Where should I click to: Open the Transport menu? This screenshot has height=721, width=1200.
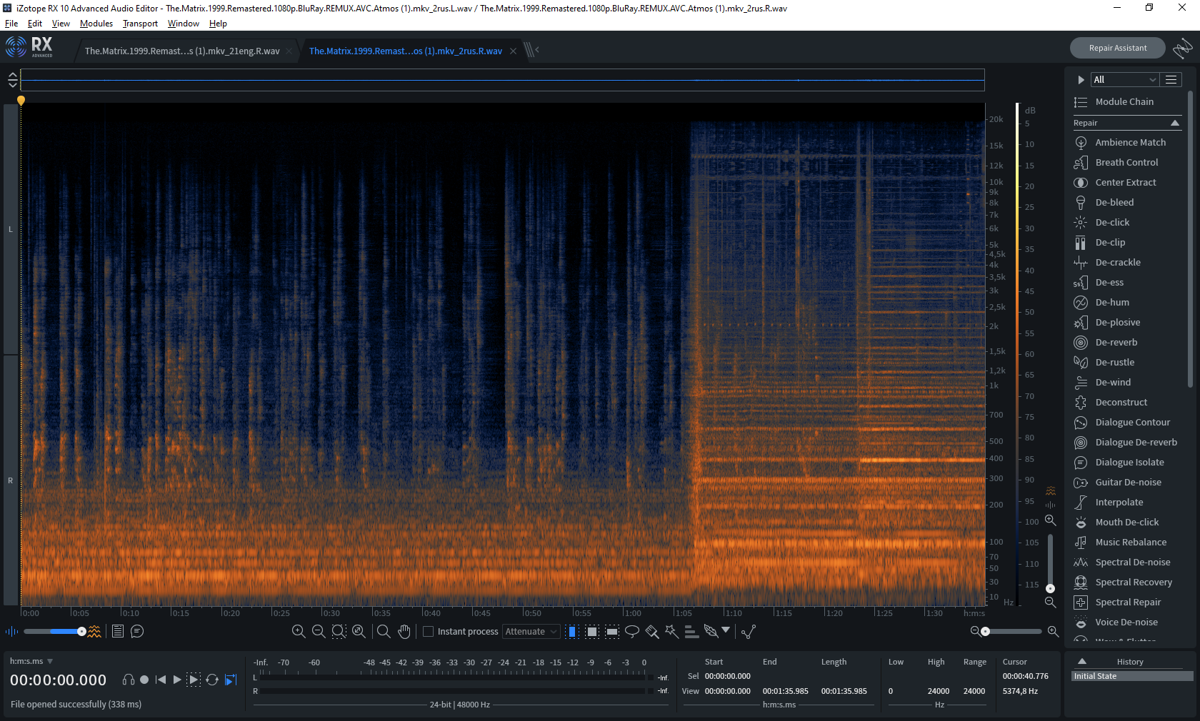(x=140, y=24)
